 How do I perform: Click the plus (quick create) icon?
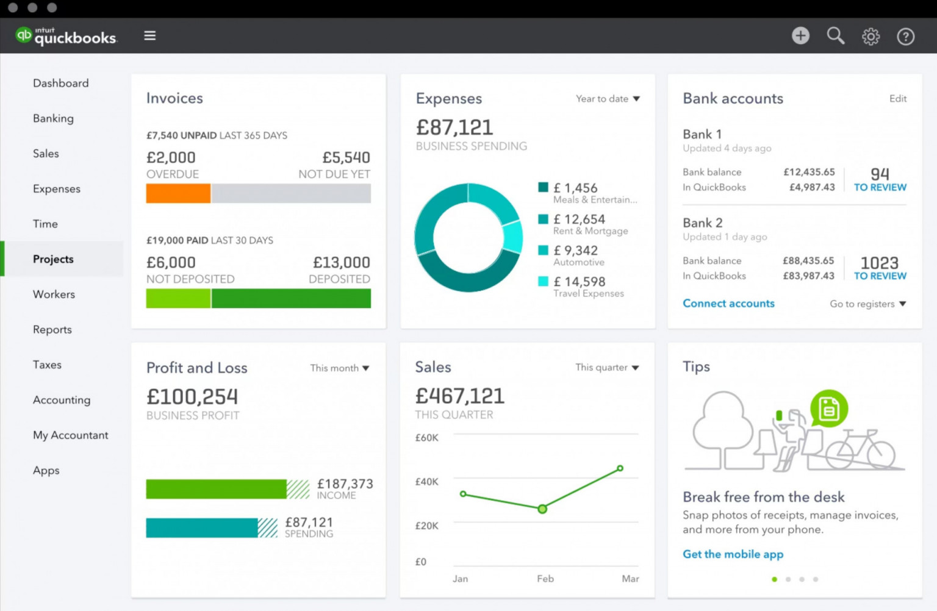click(800, 35)
